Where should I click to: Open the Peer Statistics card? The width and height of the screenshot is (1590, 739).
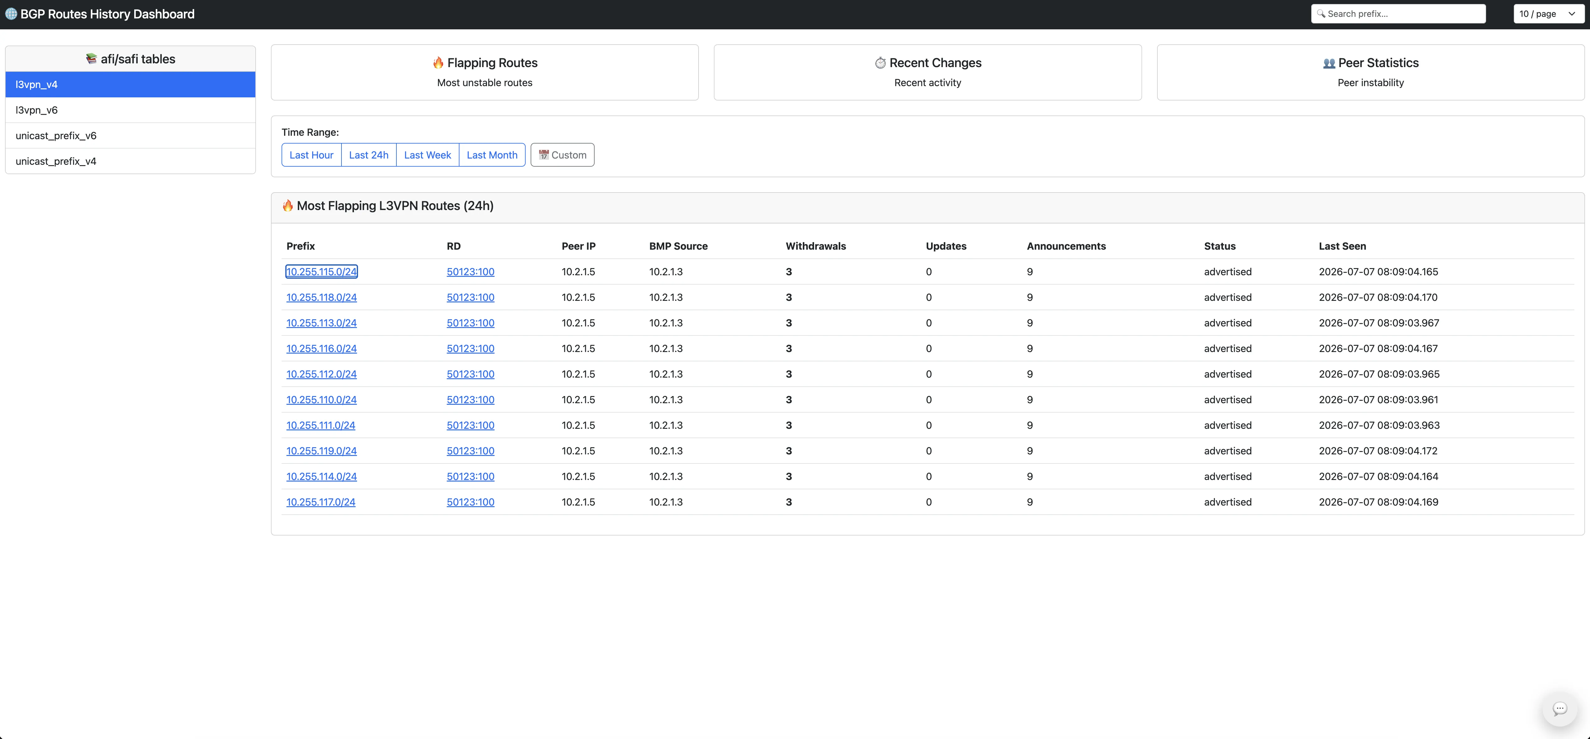(1370, 72)
